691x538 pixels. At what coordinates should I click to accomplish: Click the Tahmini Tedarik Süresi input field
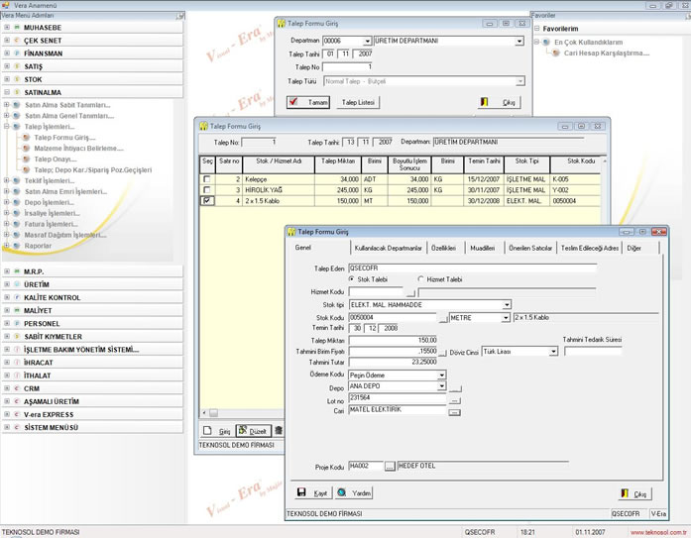click(x=593, y=352)
